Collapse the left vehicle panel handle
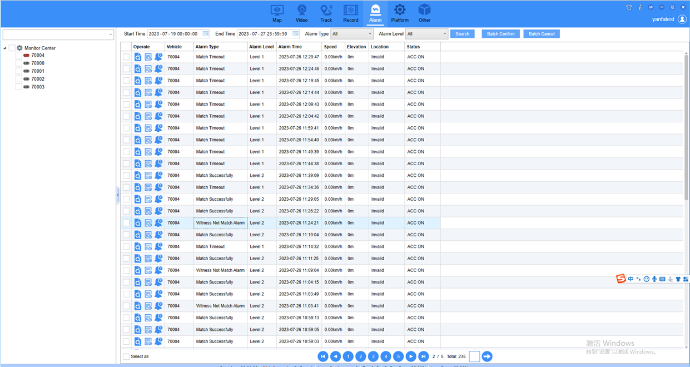 (x=118, y=195)
